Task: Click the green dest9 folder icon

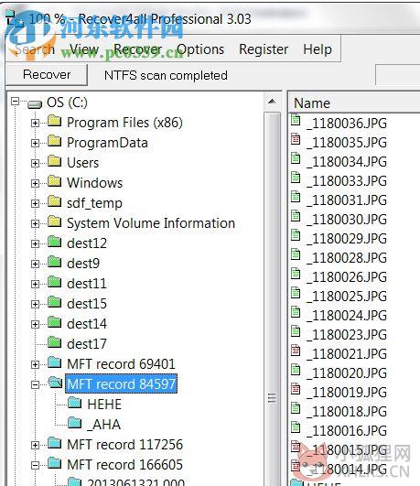Action: pyautogui.click(x=55, y=262)
